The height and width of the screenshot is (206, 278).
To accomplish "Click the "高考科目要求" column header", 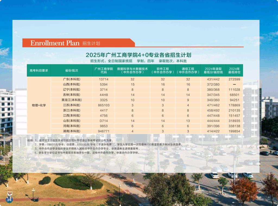I will 39,70.
